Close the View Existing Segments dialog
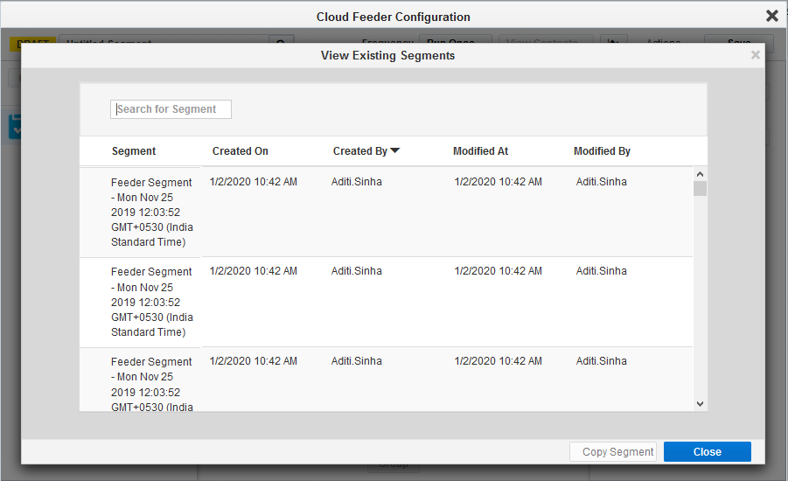Viewport: 788px width, 481px height. pyautogui.click(x=756, y=55)
